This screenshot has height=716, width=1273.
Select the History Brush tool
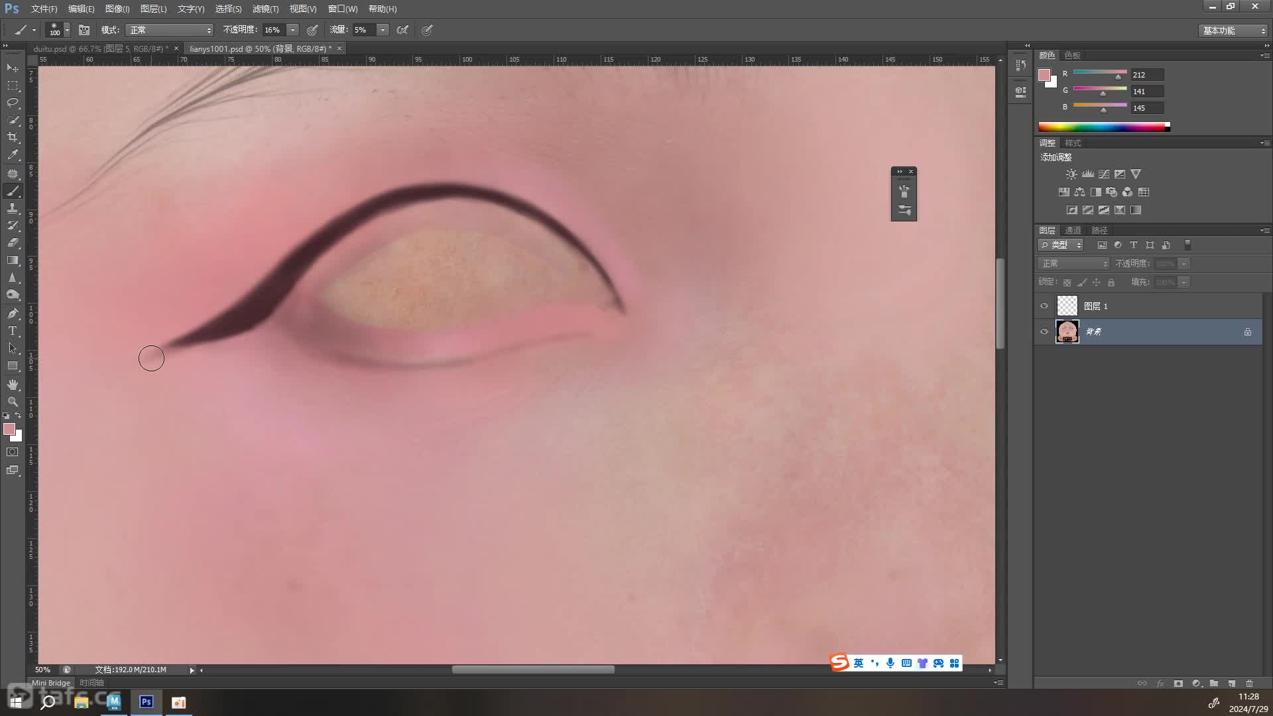[13, 225]
